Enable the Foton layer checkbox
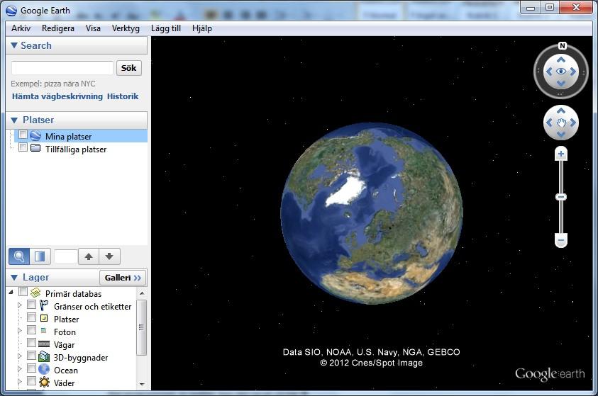Image resolution: width=598 pixels, height=396 pixels. (32, 330)
